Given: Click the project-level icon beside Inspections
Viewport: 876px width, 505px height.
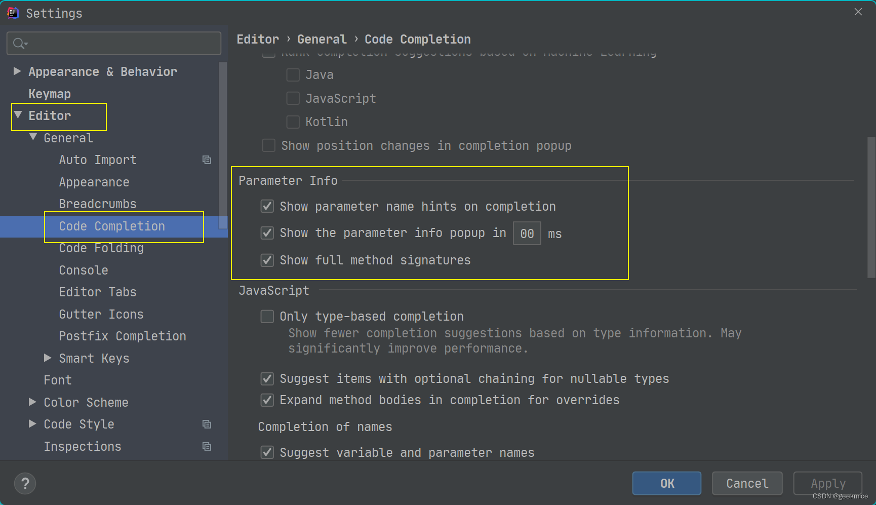Looking at the screenshot, I should (x=207, y=447).
